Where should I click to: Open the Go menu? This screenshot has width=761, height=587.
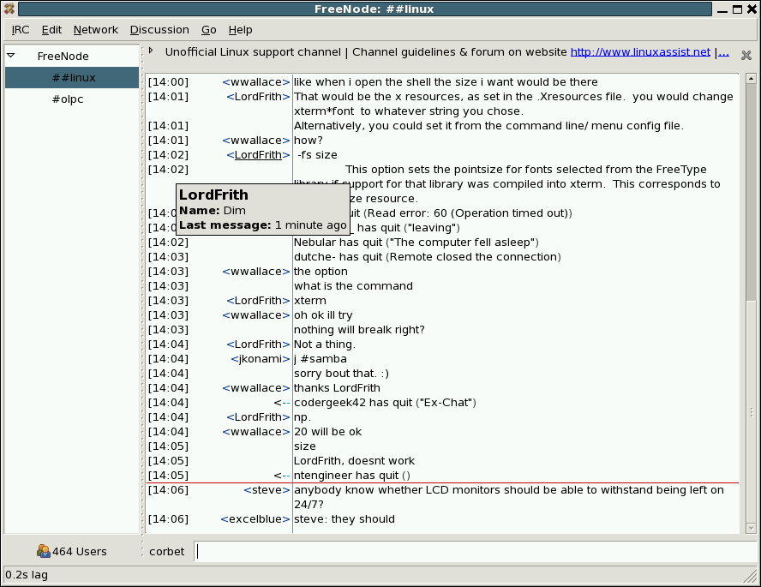click(x=209, y=30)
